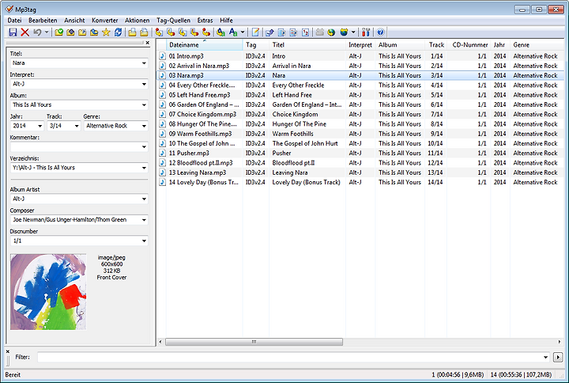Open the Hilfe menu
The image size is (569, 383).
[227, 21]
